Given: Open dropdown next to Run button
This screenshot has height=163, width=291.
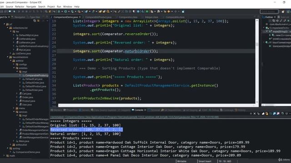Looking at the screenshot, I should click(x=69, y=11).
